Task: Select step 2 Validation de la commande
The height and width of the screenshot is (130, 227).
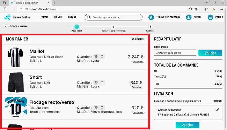Action: (x=113, y=27)
